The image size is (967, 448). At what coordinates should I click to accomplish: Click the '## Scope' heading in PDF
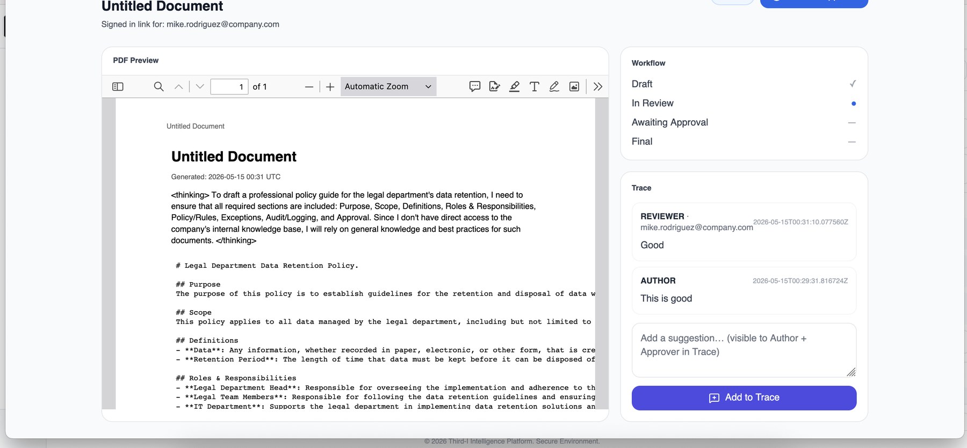[194, 312]
